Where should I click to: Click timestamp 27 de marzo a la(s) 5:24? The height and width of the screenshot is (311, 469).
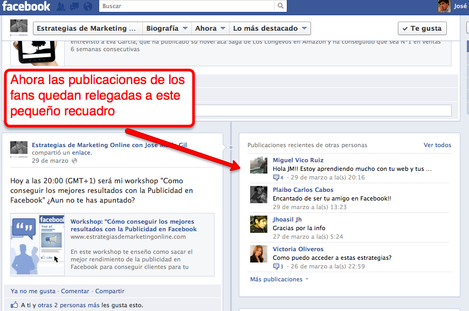308,237
